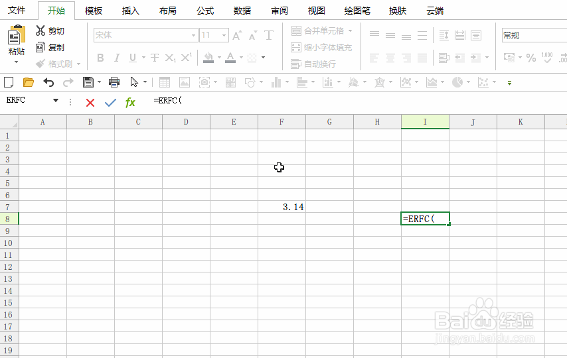
Task: Expand the Paste options arrow
Action: pyautogui.click(x=16, y=62)
